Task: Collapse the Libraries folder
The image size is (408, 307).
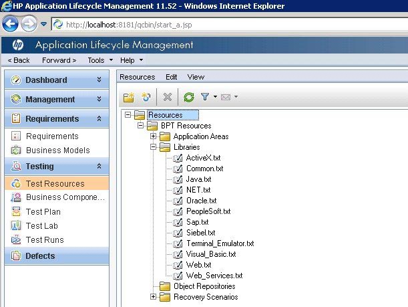Action: (x=154, y=146)
